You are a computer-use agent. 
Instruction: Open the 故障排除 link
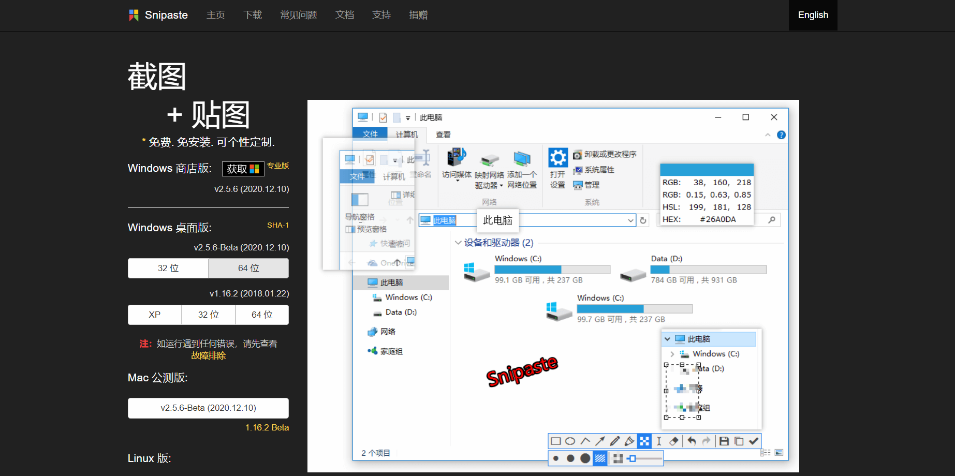[x=208, y=355]
